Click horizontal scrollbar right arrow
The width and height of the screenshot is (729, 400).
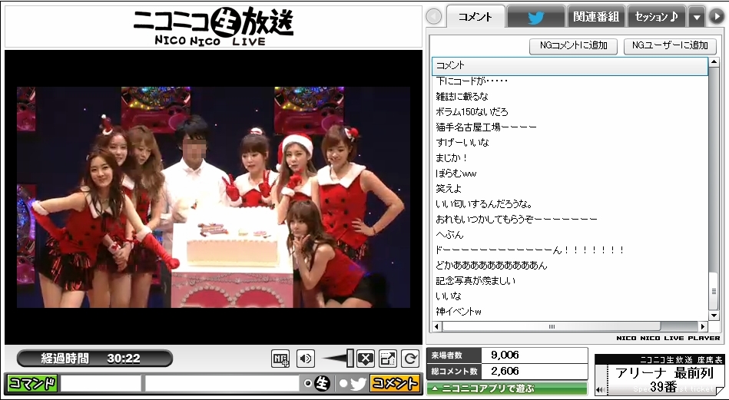pos(703,326)
